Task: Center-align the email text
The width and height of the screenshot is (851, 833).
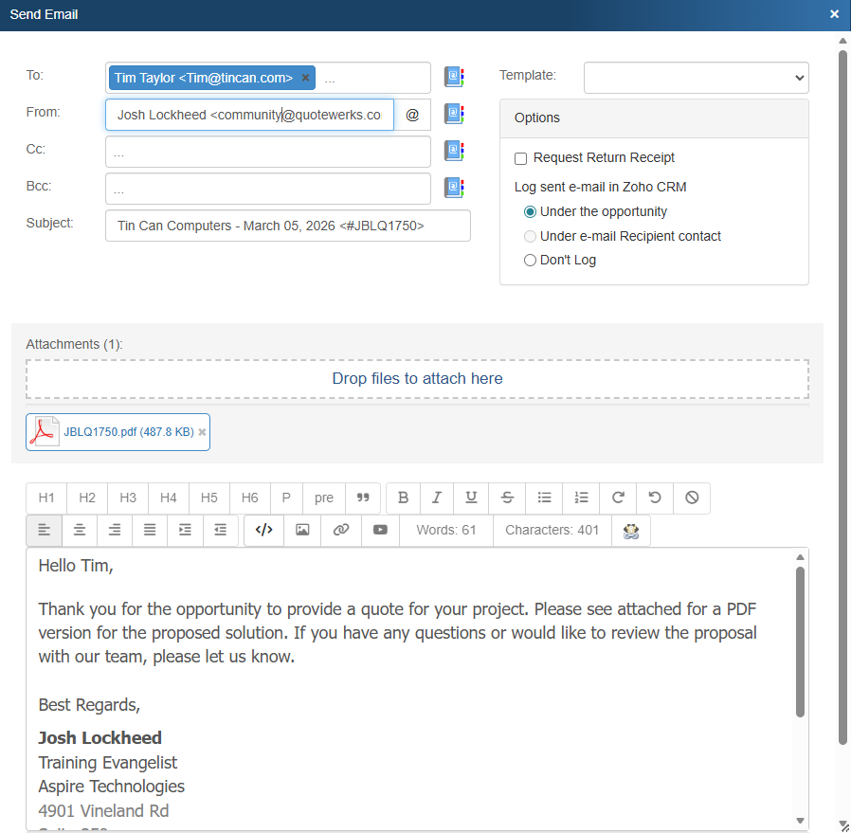Action: pos(80,530)
